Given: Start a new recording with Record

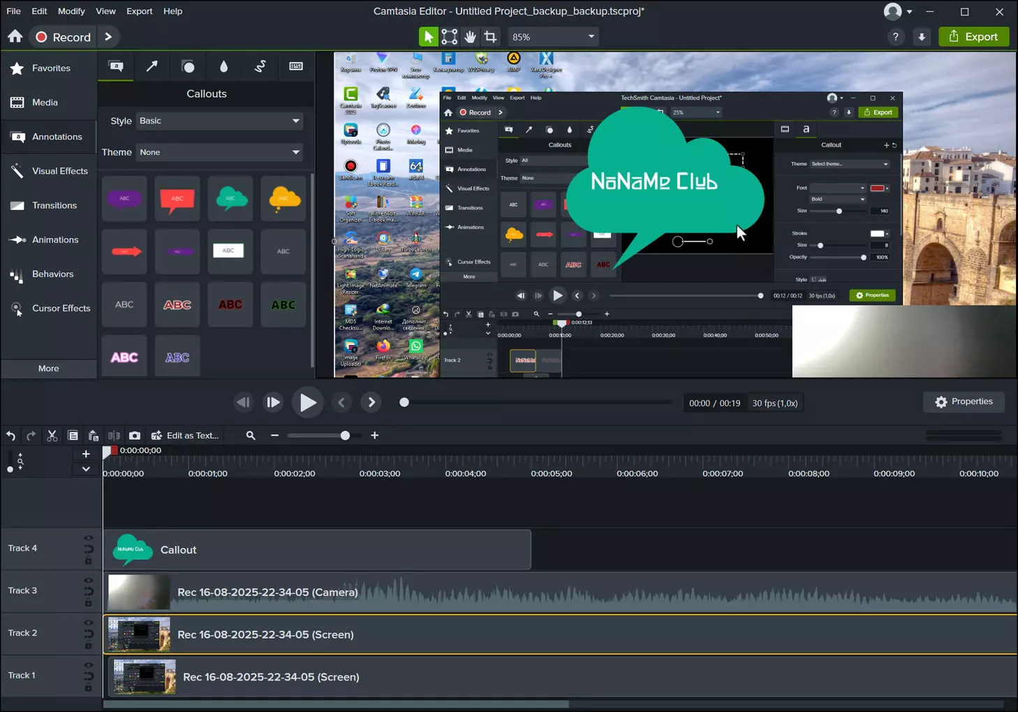Looking at the screenshot, I should pos(64,37).
